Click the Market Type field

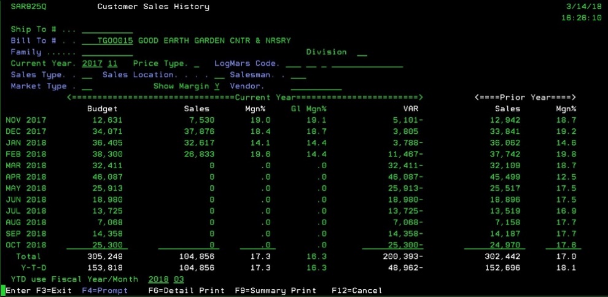tap(87, 87)
